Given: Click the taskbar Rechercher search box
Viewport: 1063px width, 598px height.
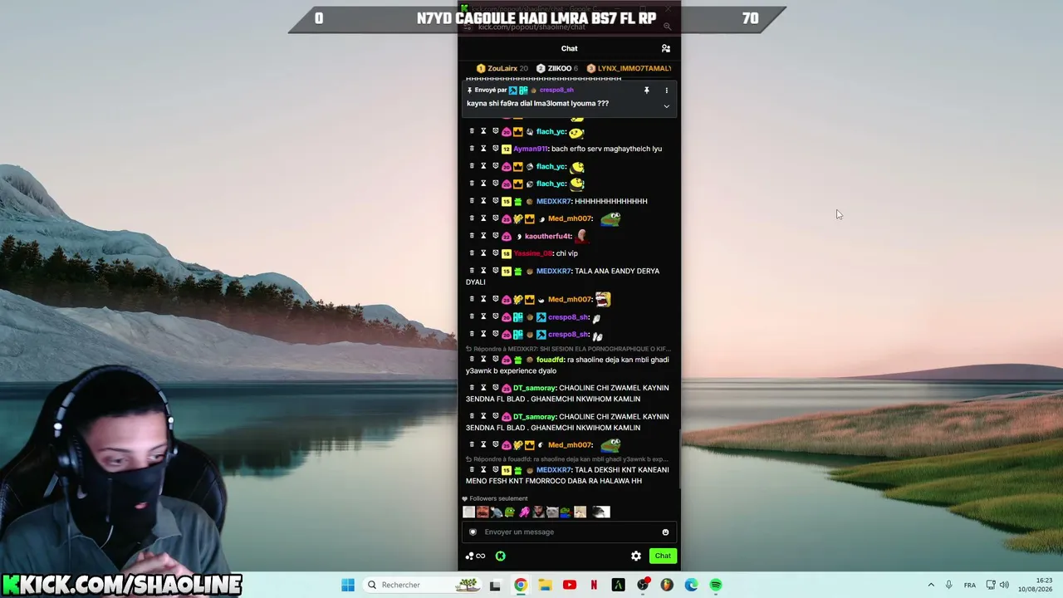Looking at the screenshot, I should pyautogui.click(x=424, y=585).
